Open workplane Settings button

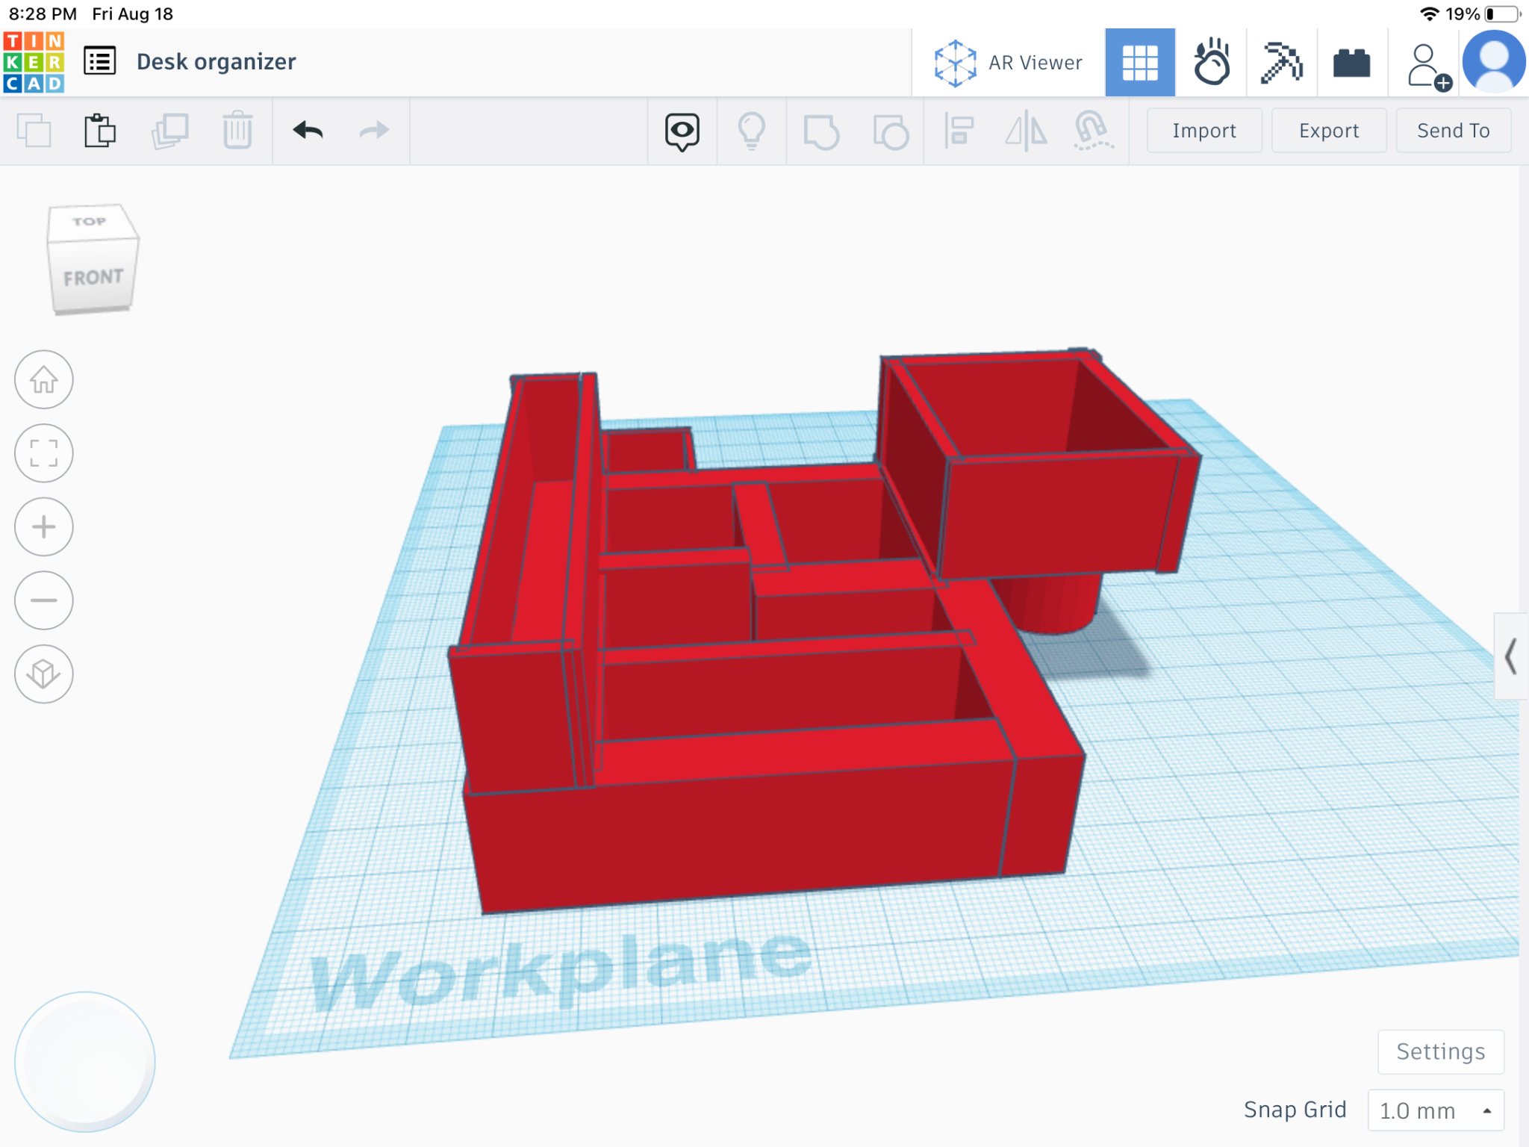[1440, 1051]
